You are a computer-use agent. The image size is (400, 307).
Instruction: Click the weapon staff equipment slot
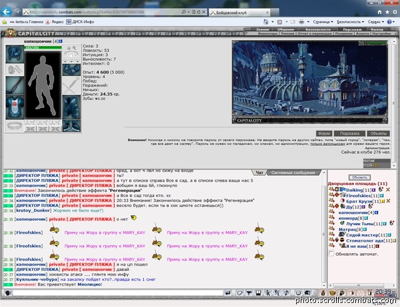(15, 86)
